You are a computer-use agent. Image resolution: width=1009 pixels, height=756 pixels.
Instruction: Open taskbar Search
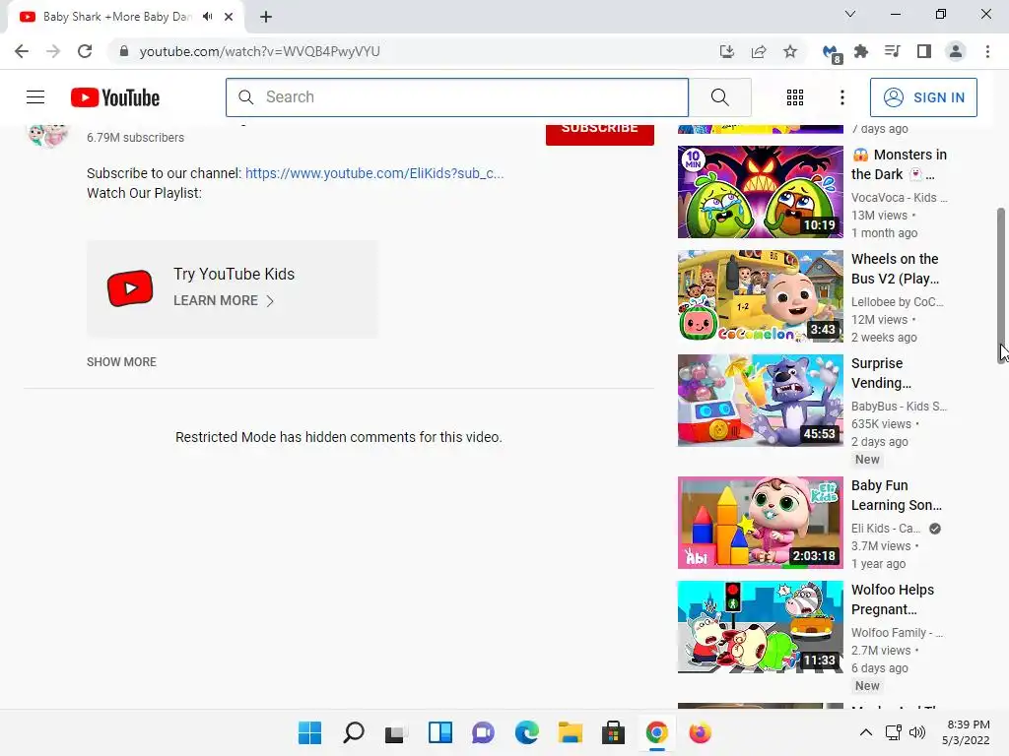354,732
